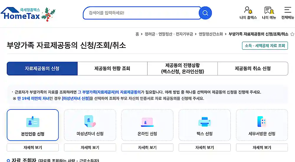Click 자세히 보기 under 팩스 신청
This screenshot has height=162, width=295.
coord(204,147)
